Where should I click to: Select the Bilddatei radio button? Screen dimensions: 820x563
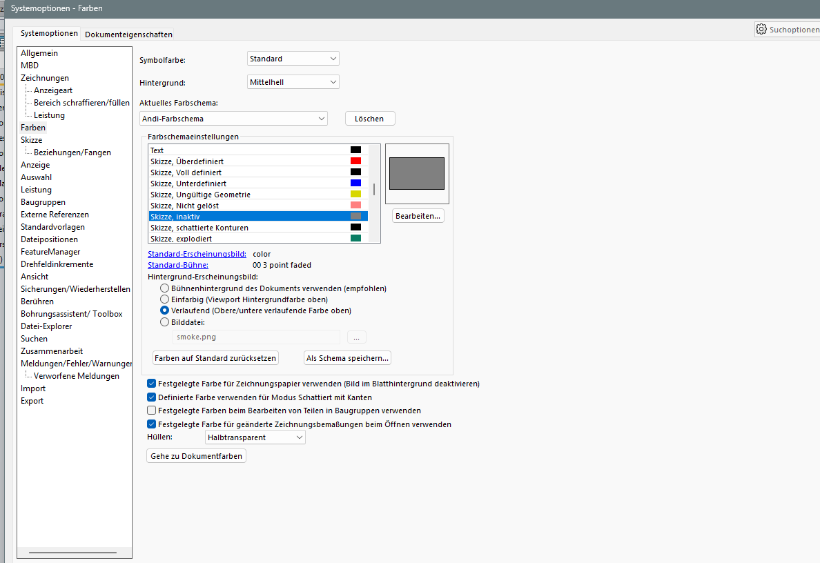[164, 322]
